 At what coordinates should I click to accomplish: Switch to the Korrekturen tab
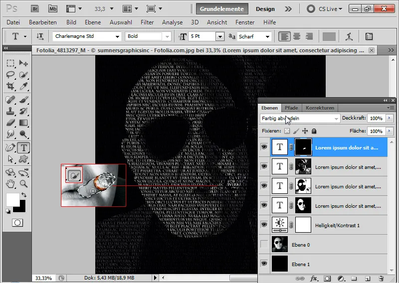click(x=320, y=108)
